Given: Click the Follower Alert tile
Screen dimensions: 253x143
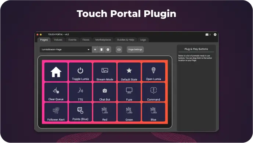Looking at the screenshot, I should point(56,112).
